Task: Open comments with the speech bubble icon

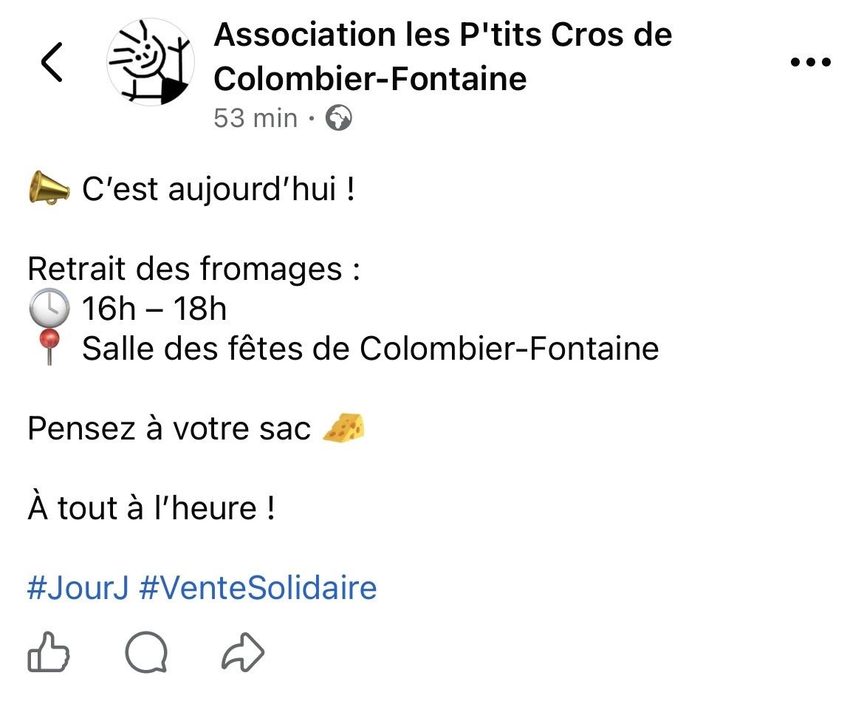Action: coord(146,652)
